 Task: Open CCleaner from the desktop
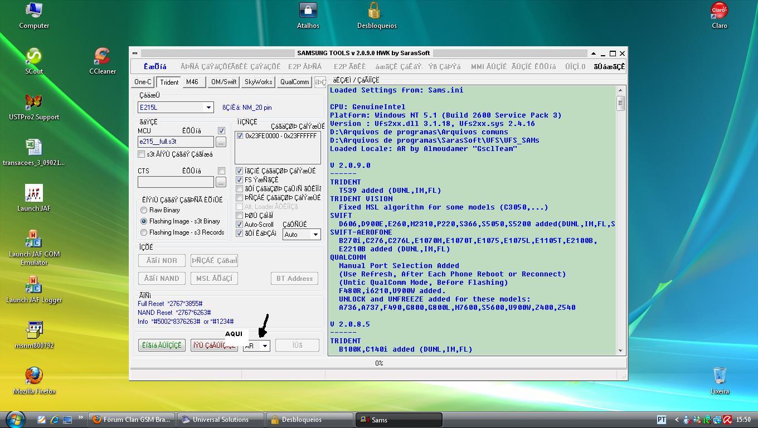tap(103, 61)
